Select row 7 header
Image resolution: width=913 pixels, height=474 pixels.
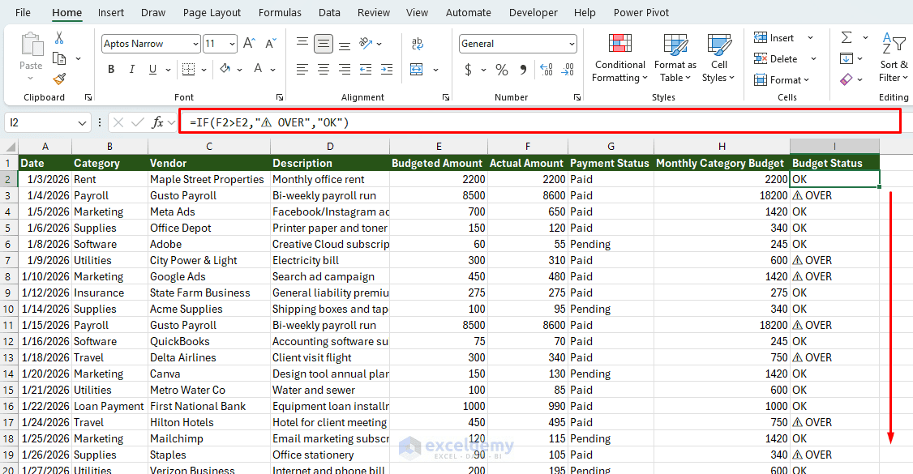(x=9, y=260)
